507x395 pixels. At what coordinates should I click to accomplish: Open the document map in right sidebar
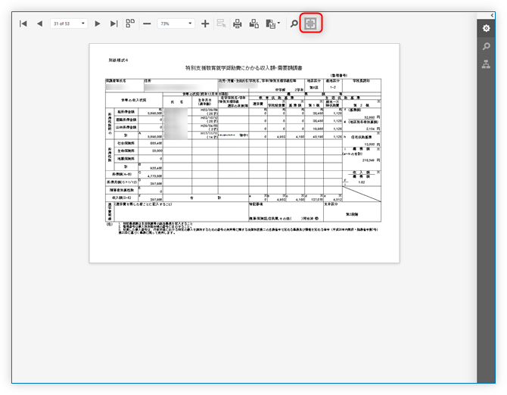(x=486, y=64)
